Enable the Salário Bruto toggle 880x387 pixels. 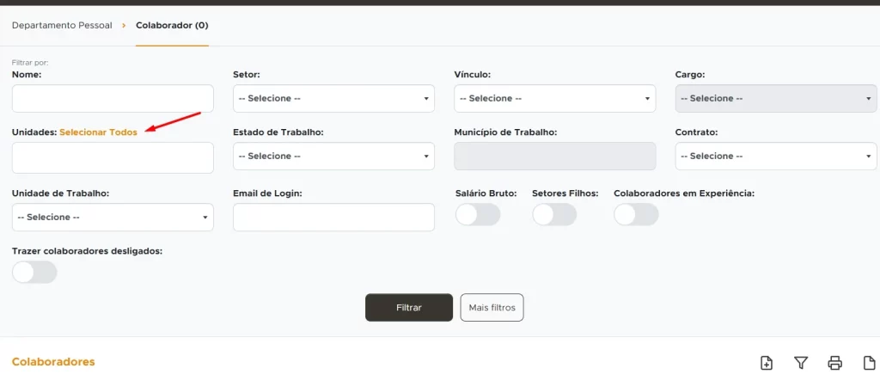(x=478, y=215)
